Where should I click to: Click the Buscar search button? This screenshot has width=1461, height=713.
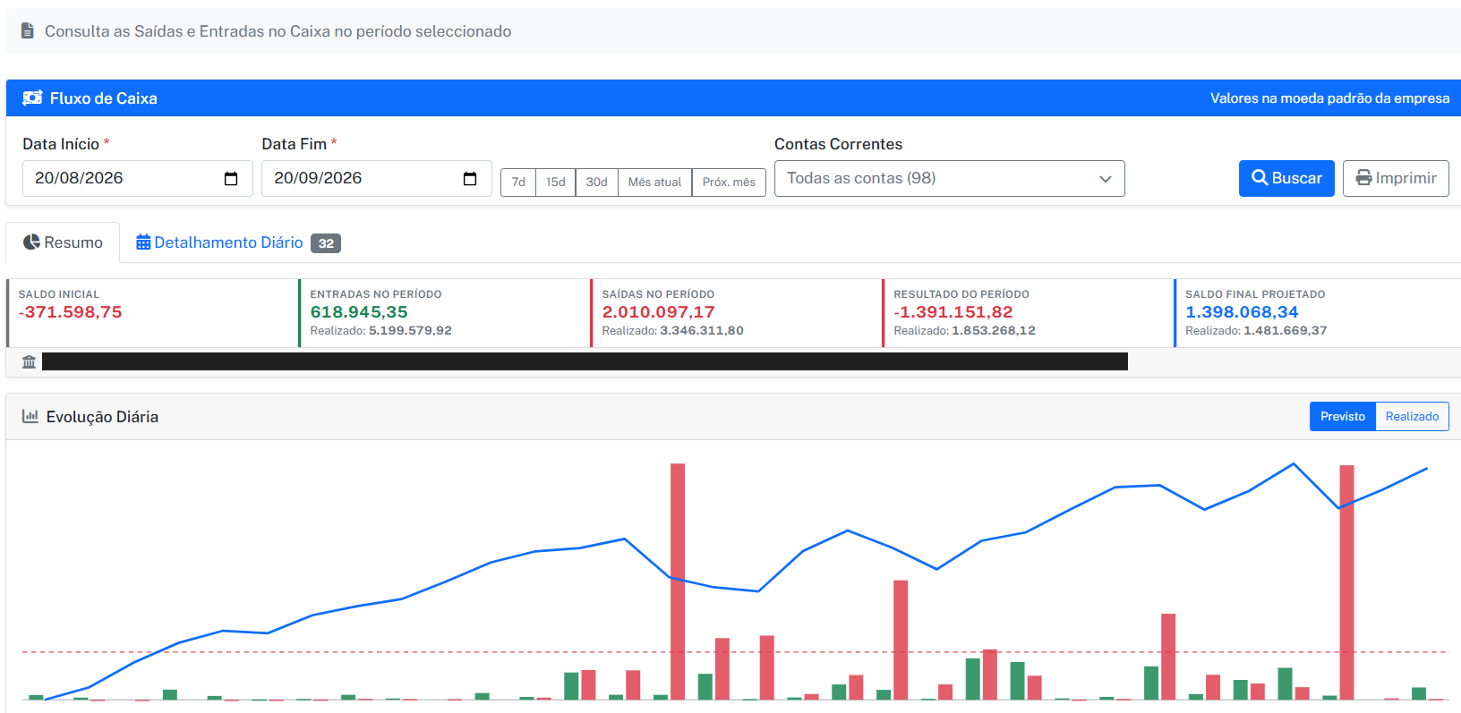[x=1286, y=178]
